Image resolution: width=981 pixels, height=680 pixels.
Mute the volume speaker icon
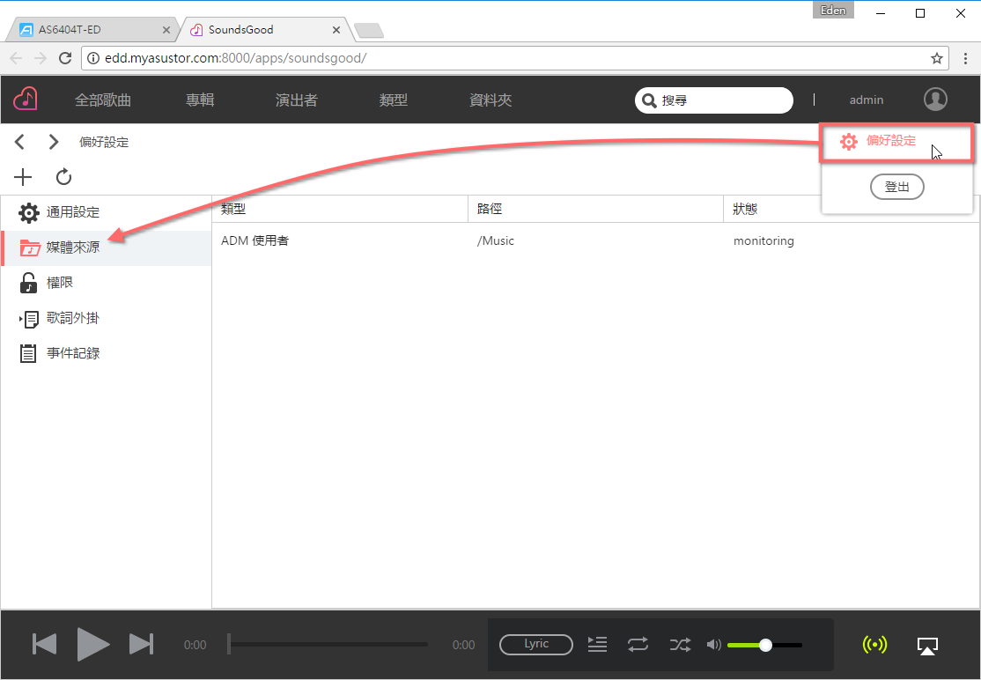pos(714,645)
